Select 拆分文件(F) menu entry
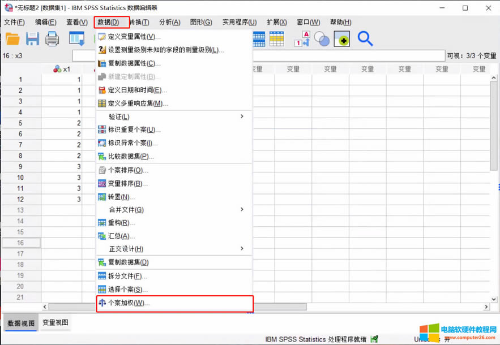The image size is (500, 345). click(x=127, y=276)
